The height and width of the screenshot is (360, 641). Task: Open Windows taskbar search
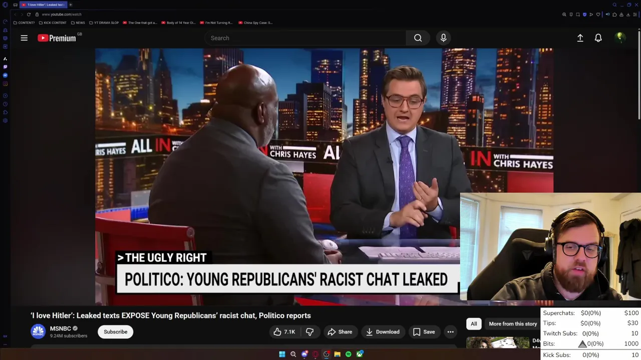[293, 354]
